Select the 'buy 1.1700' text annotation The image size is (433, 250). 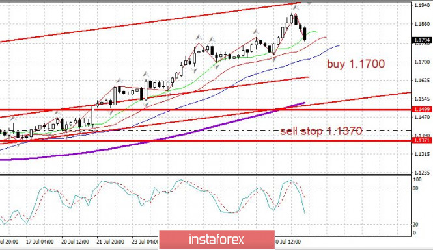coord(356,64)
